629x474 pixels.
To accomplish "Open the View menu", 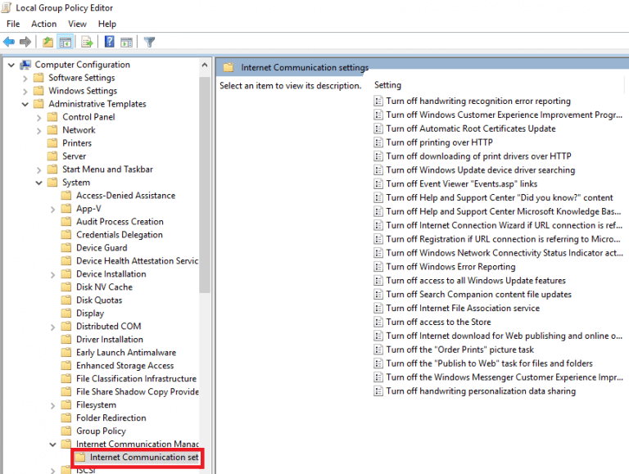I will point(77,24).
